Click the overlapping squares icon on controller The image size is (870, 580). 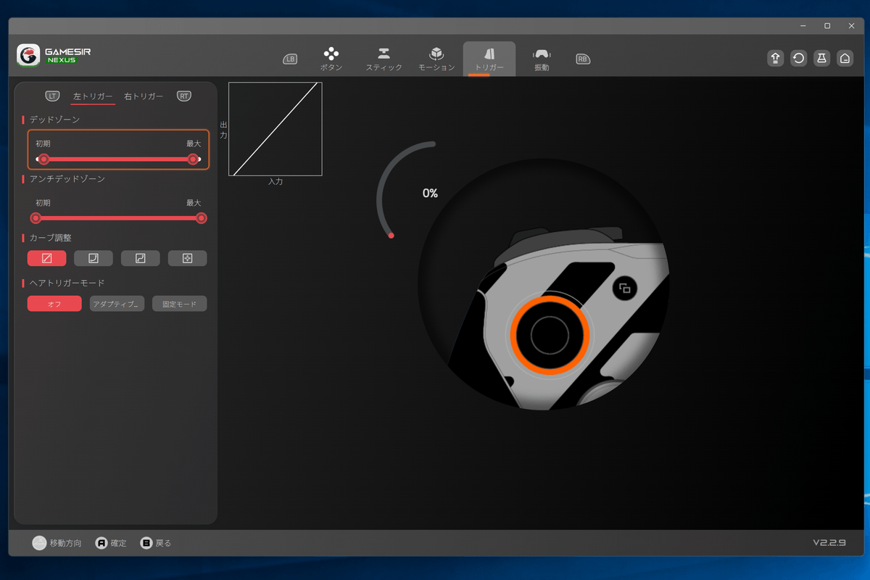pyautogui.click(x=624, y=289)
